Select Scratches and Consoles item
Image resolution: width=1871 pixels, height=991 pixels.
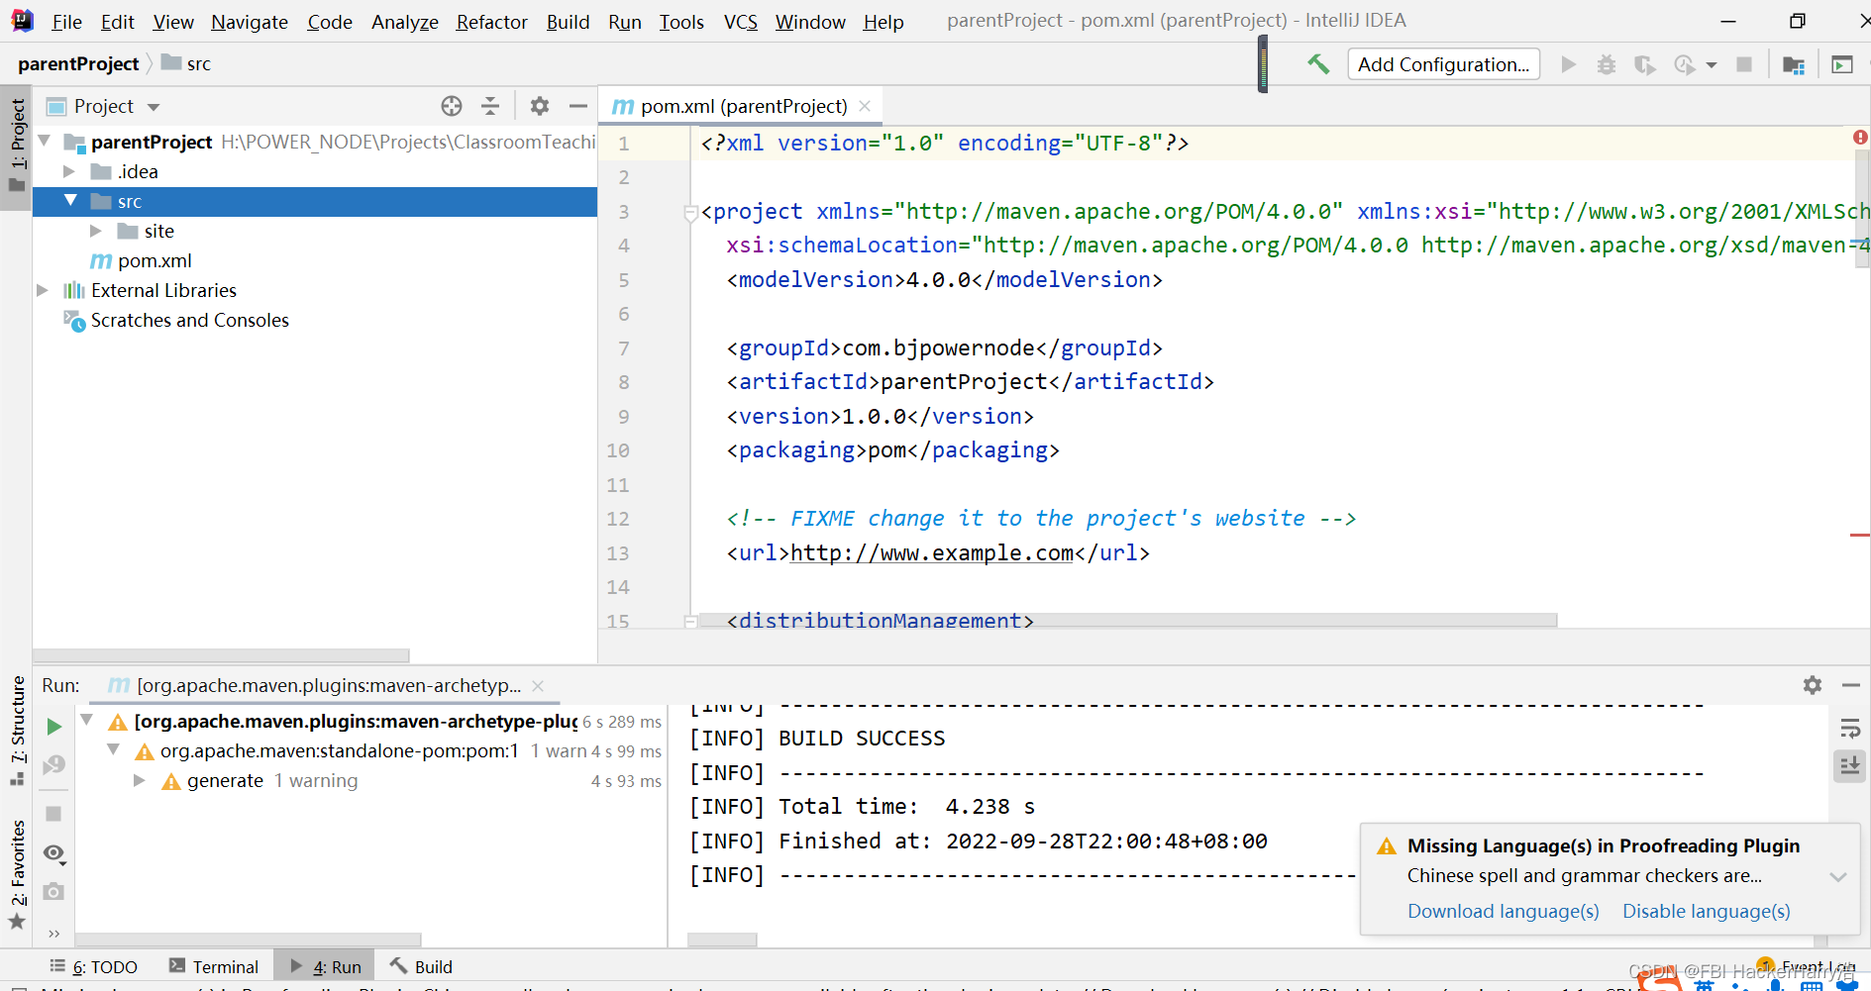click(x=190, y=320)
